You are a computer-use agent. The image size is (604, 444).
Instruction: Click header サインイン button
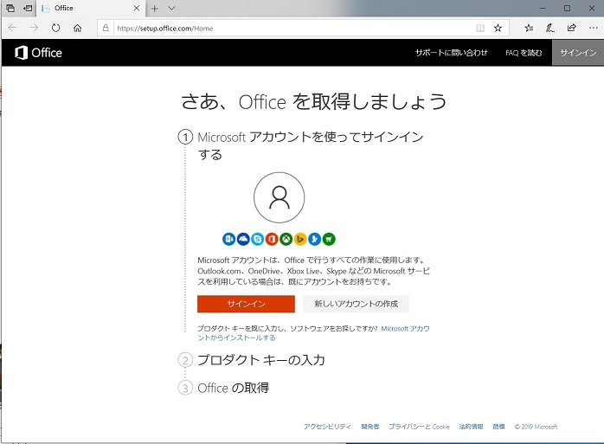pyautogui.click(x=578, y=53)
